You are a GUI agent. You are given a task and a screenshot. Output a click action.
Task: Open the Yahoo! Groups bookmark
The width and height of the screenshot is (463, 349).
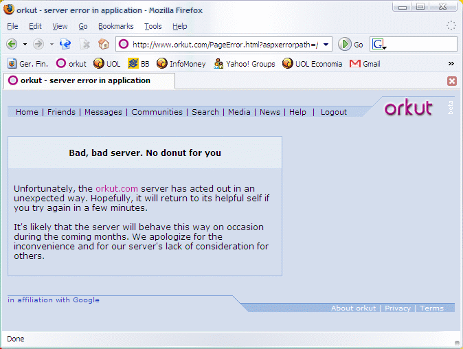pyautogui.click(x=244, y=64)
